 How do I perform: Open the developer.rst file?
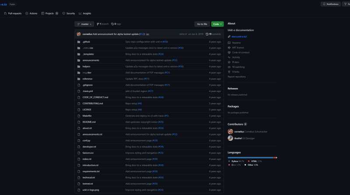point(89,147)
